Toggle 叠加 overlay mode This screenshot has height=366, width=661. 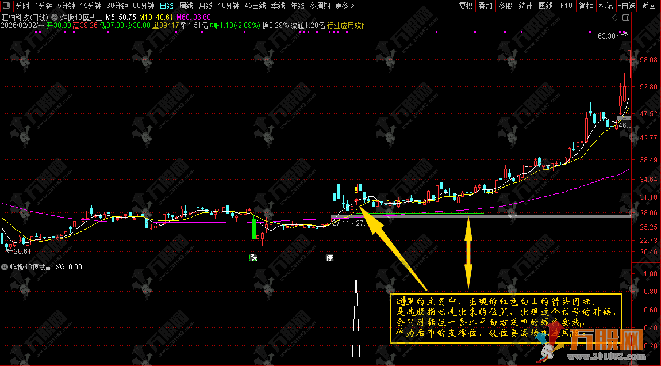(486, 6)
